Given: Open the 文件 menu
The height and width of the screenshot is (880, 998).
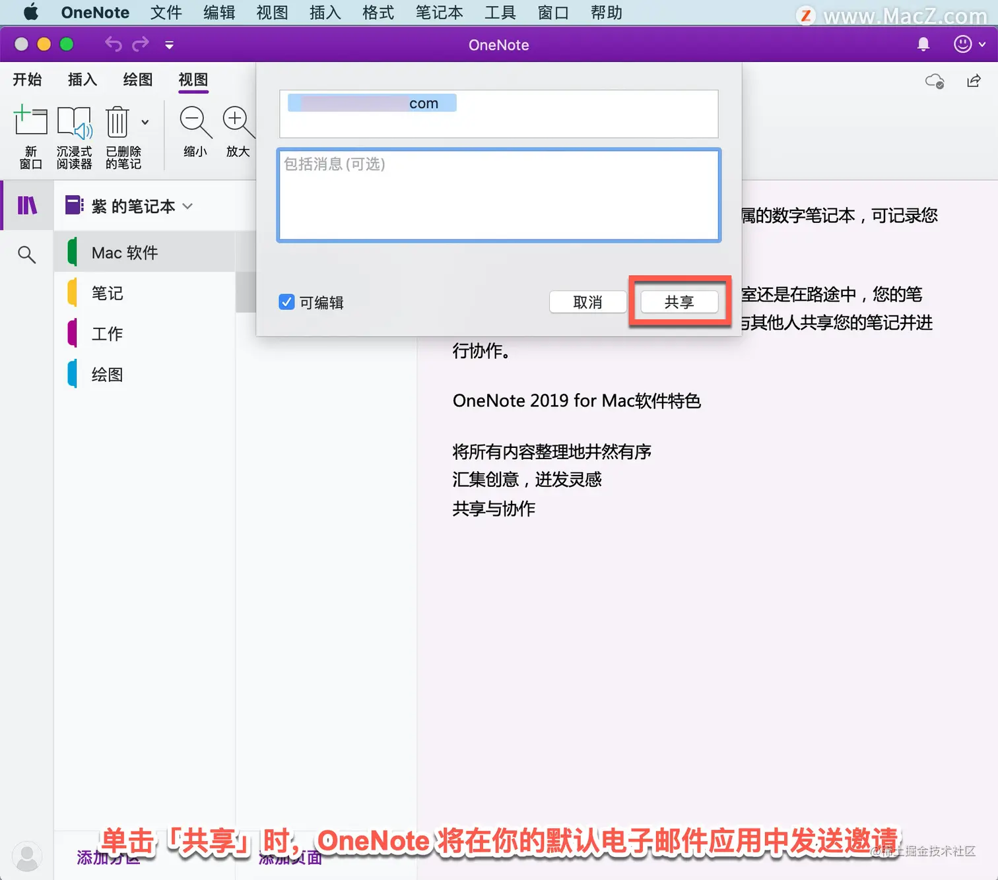Looking at the screenshot, I should click(166, 13).
